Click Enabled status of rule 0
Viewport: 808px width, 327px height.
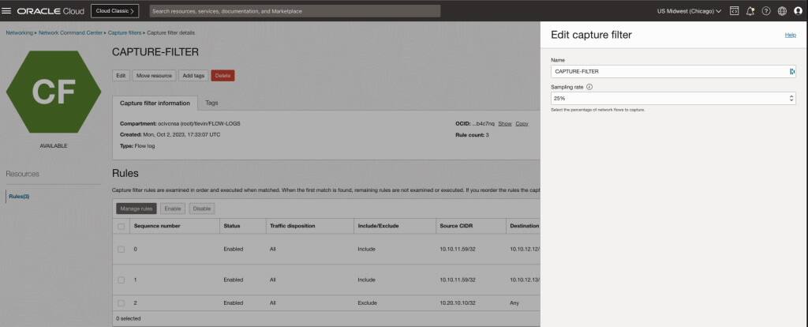point(234,249)
